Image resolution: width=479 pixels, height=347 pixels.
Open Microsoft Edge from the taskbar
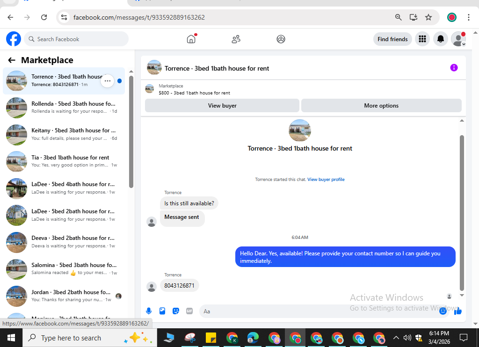click(253, 338)
